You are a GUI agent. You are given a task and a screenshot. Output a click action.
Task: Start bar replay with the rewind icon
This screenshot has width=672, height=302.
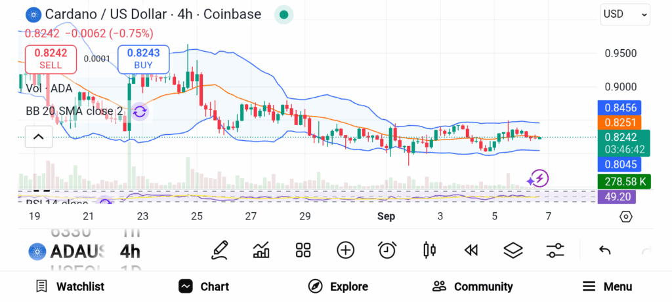click(471, 250)
